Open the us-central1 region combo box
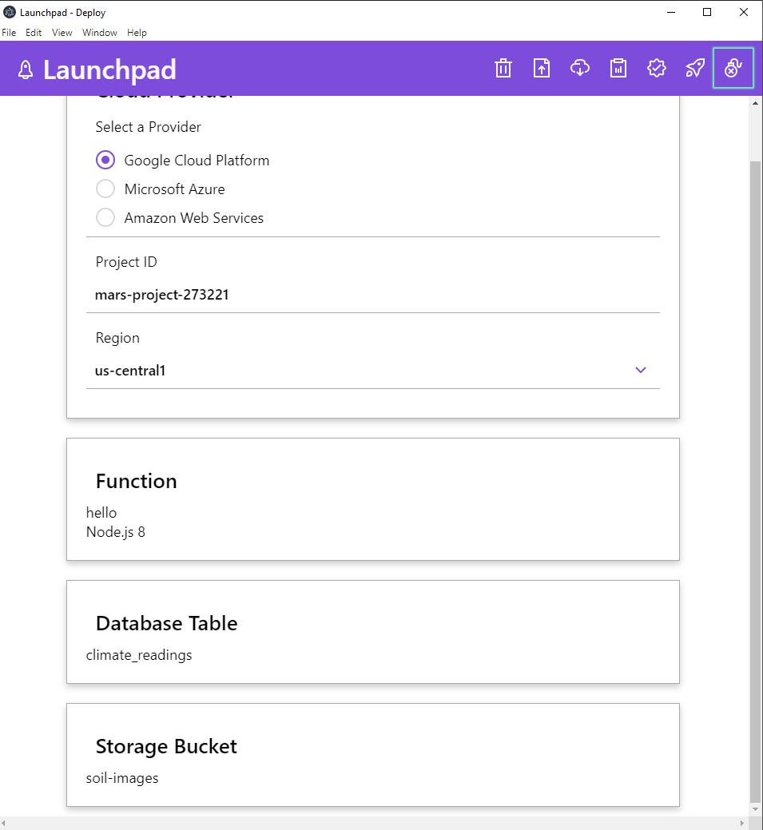This screenshot has height=830, width=763. point(373,371)
